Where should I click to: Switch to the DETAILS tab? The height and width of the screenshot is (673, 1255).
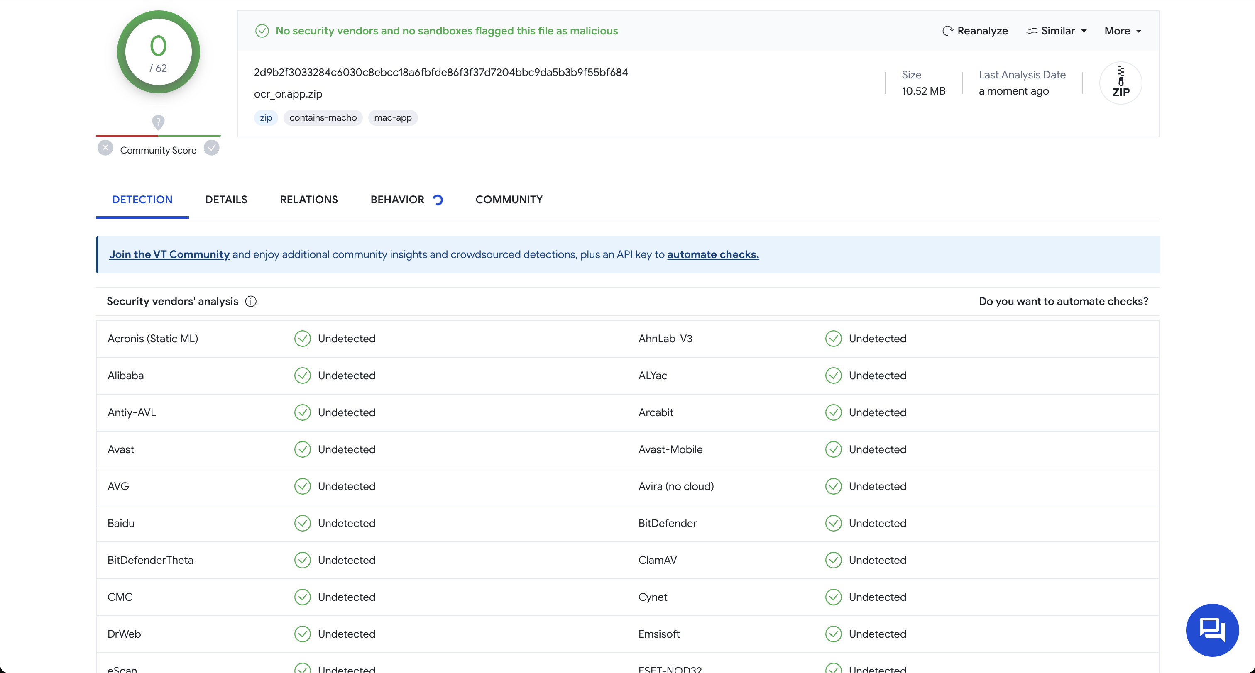coord(226,200)
